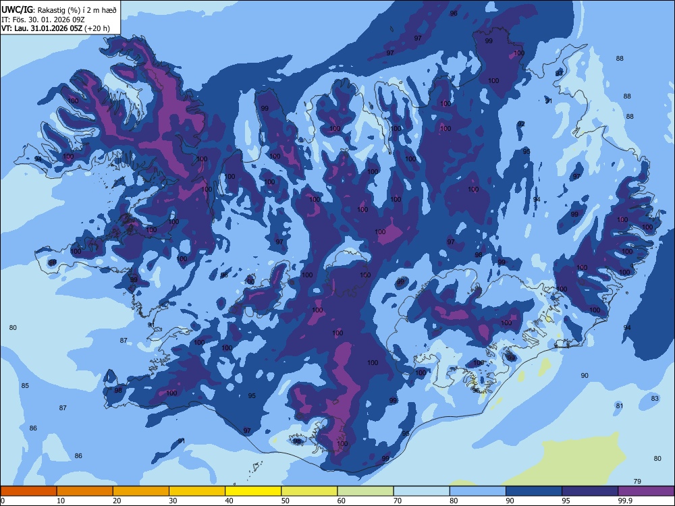The width and height of the screenshot is (675, 506).
Task: Click legend tick label '10'
Action: coord(61,501)
